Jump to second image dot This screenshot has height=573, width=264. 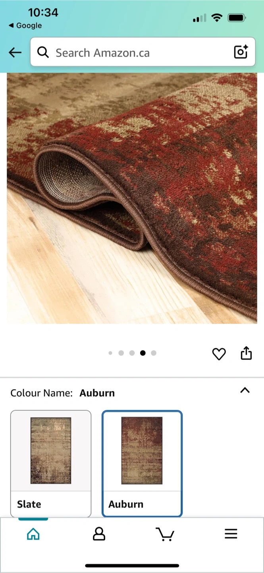tap(121, 353)
